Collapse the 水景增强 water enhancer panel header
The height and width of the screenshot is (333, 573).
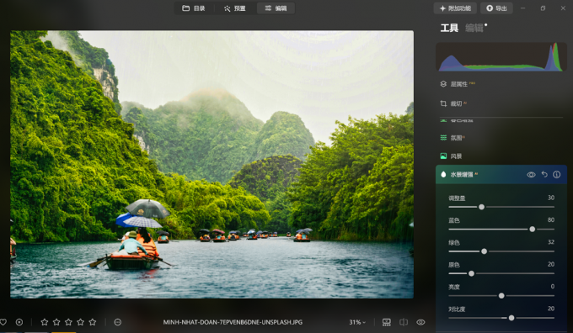(x=501, y=174)
